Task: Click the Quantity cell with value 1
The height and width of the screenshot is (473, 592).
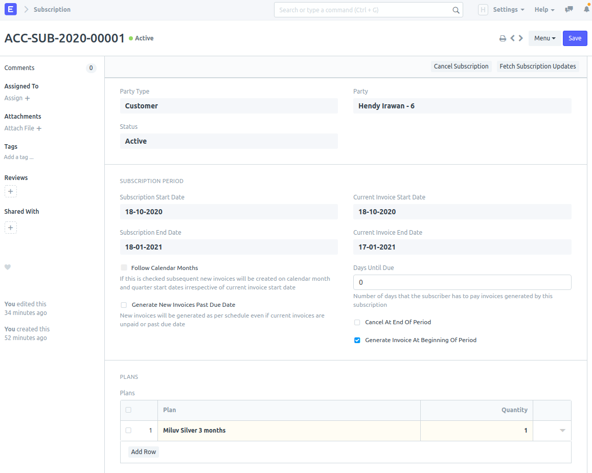Action: pyautogui.click(x=476, y=431)
